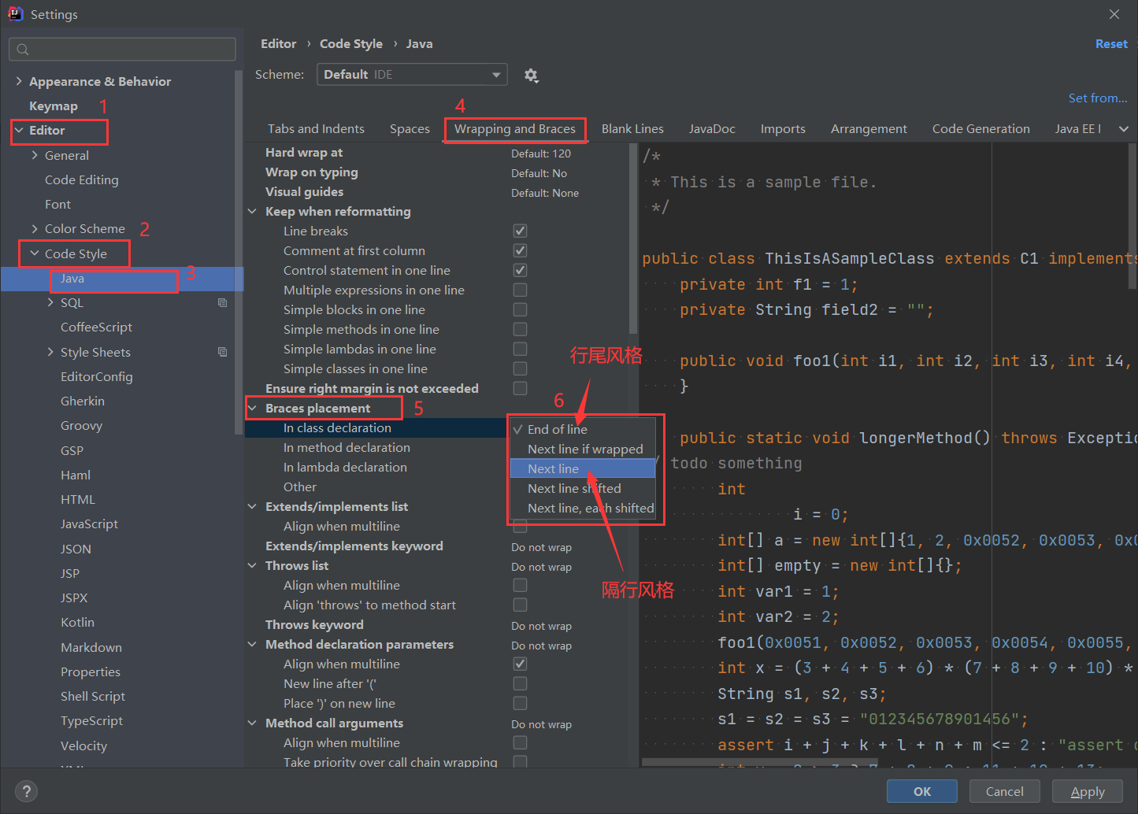
Task: Open the Imports tab
Action: [783, 129]
